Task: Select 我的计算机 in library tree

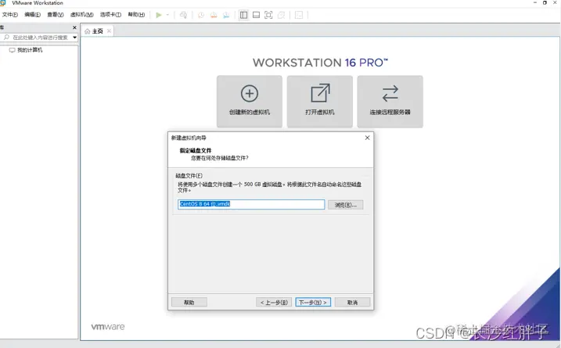Action: point(29,50)
